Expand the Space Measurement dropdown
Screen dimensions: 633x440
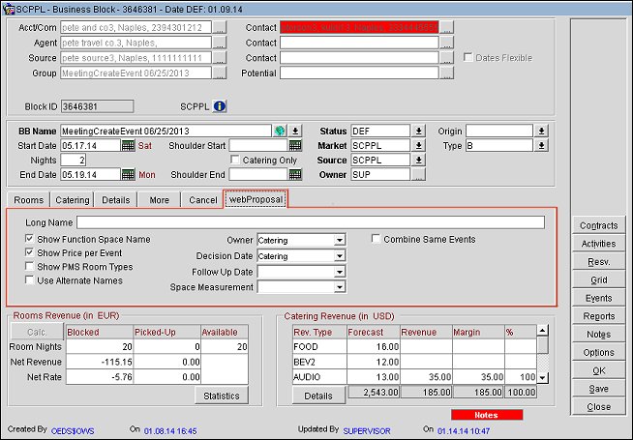pos(339,287)
